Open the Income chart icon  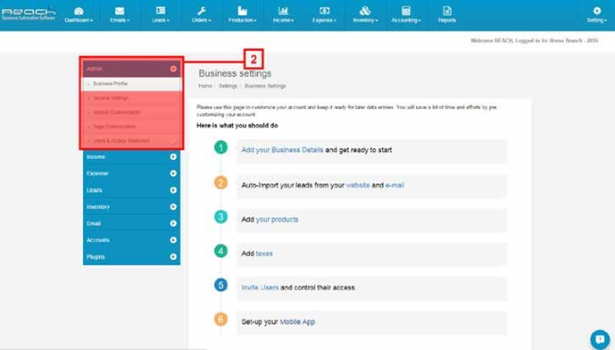click(x=283, y=11)
